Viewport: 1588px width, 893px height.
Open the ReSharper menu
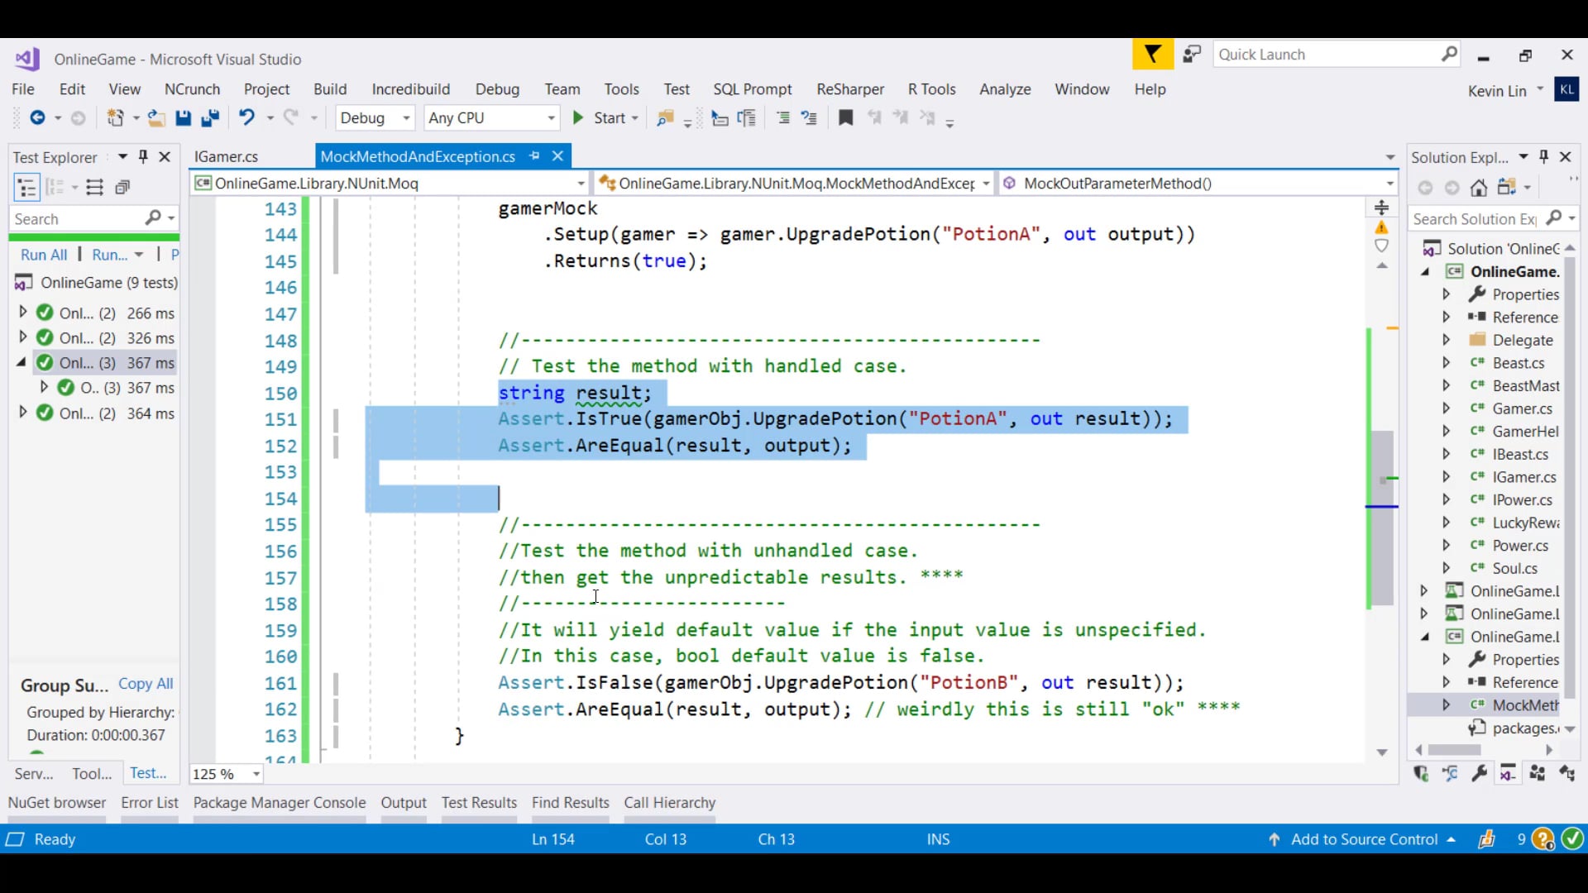coord(849,89)
